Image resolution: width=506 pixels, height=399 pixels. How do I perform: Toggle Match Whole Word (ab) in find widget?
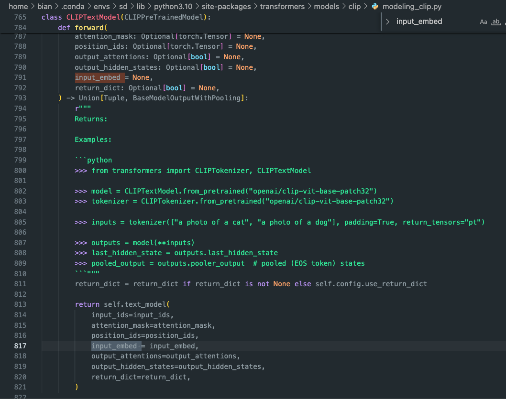pyautogui.click(x=495, y=22)
